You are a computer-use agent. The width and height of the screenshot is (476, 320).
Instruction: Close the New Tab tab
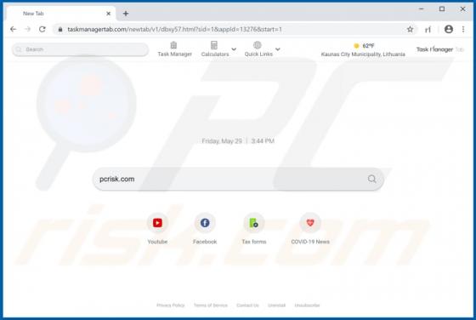[109, 14]
